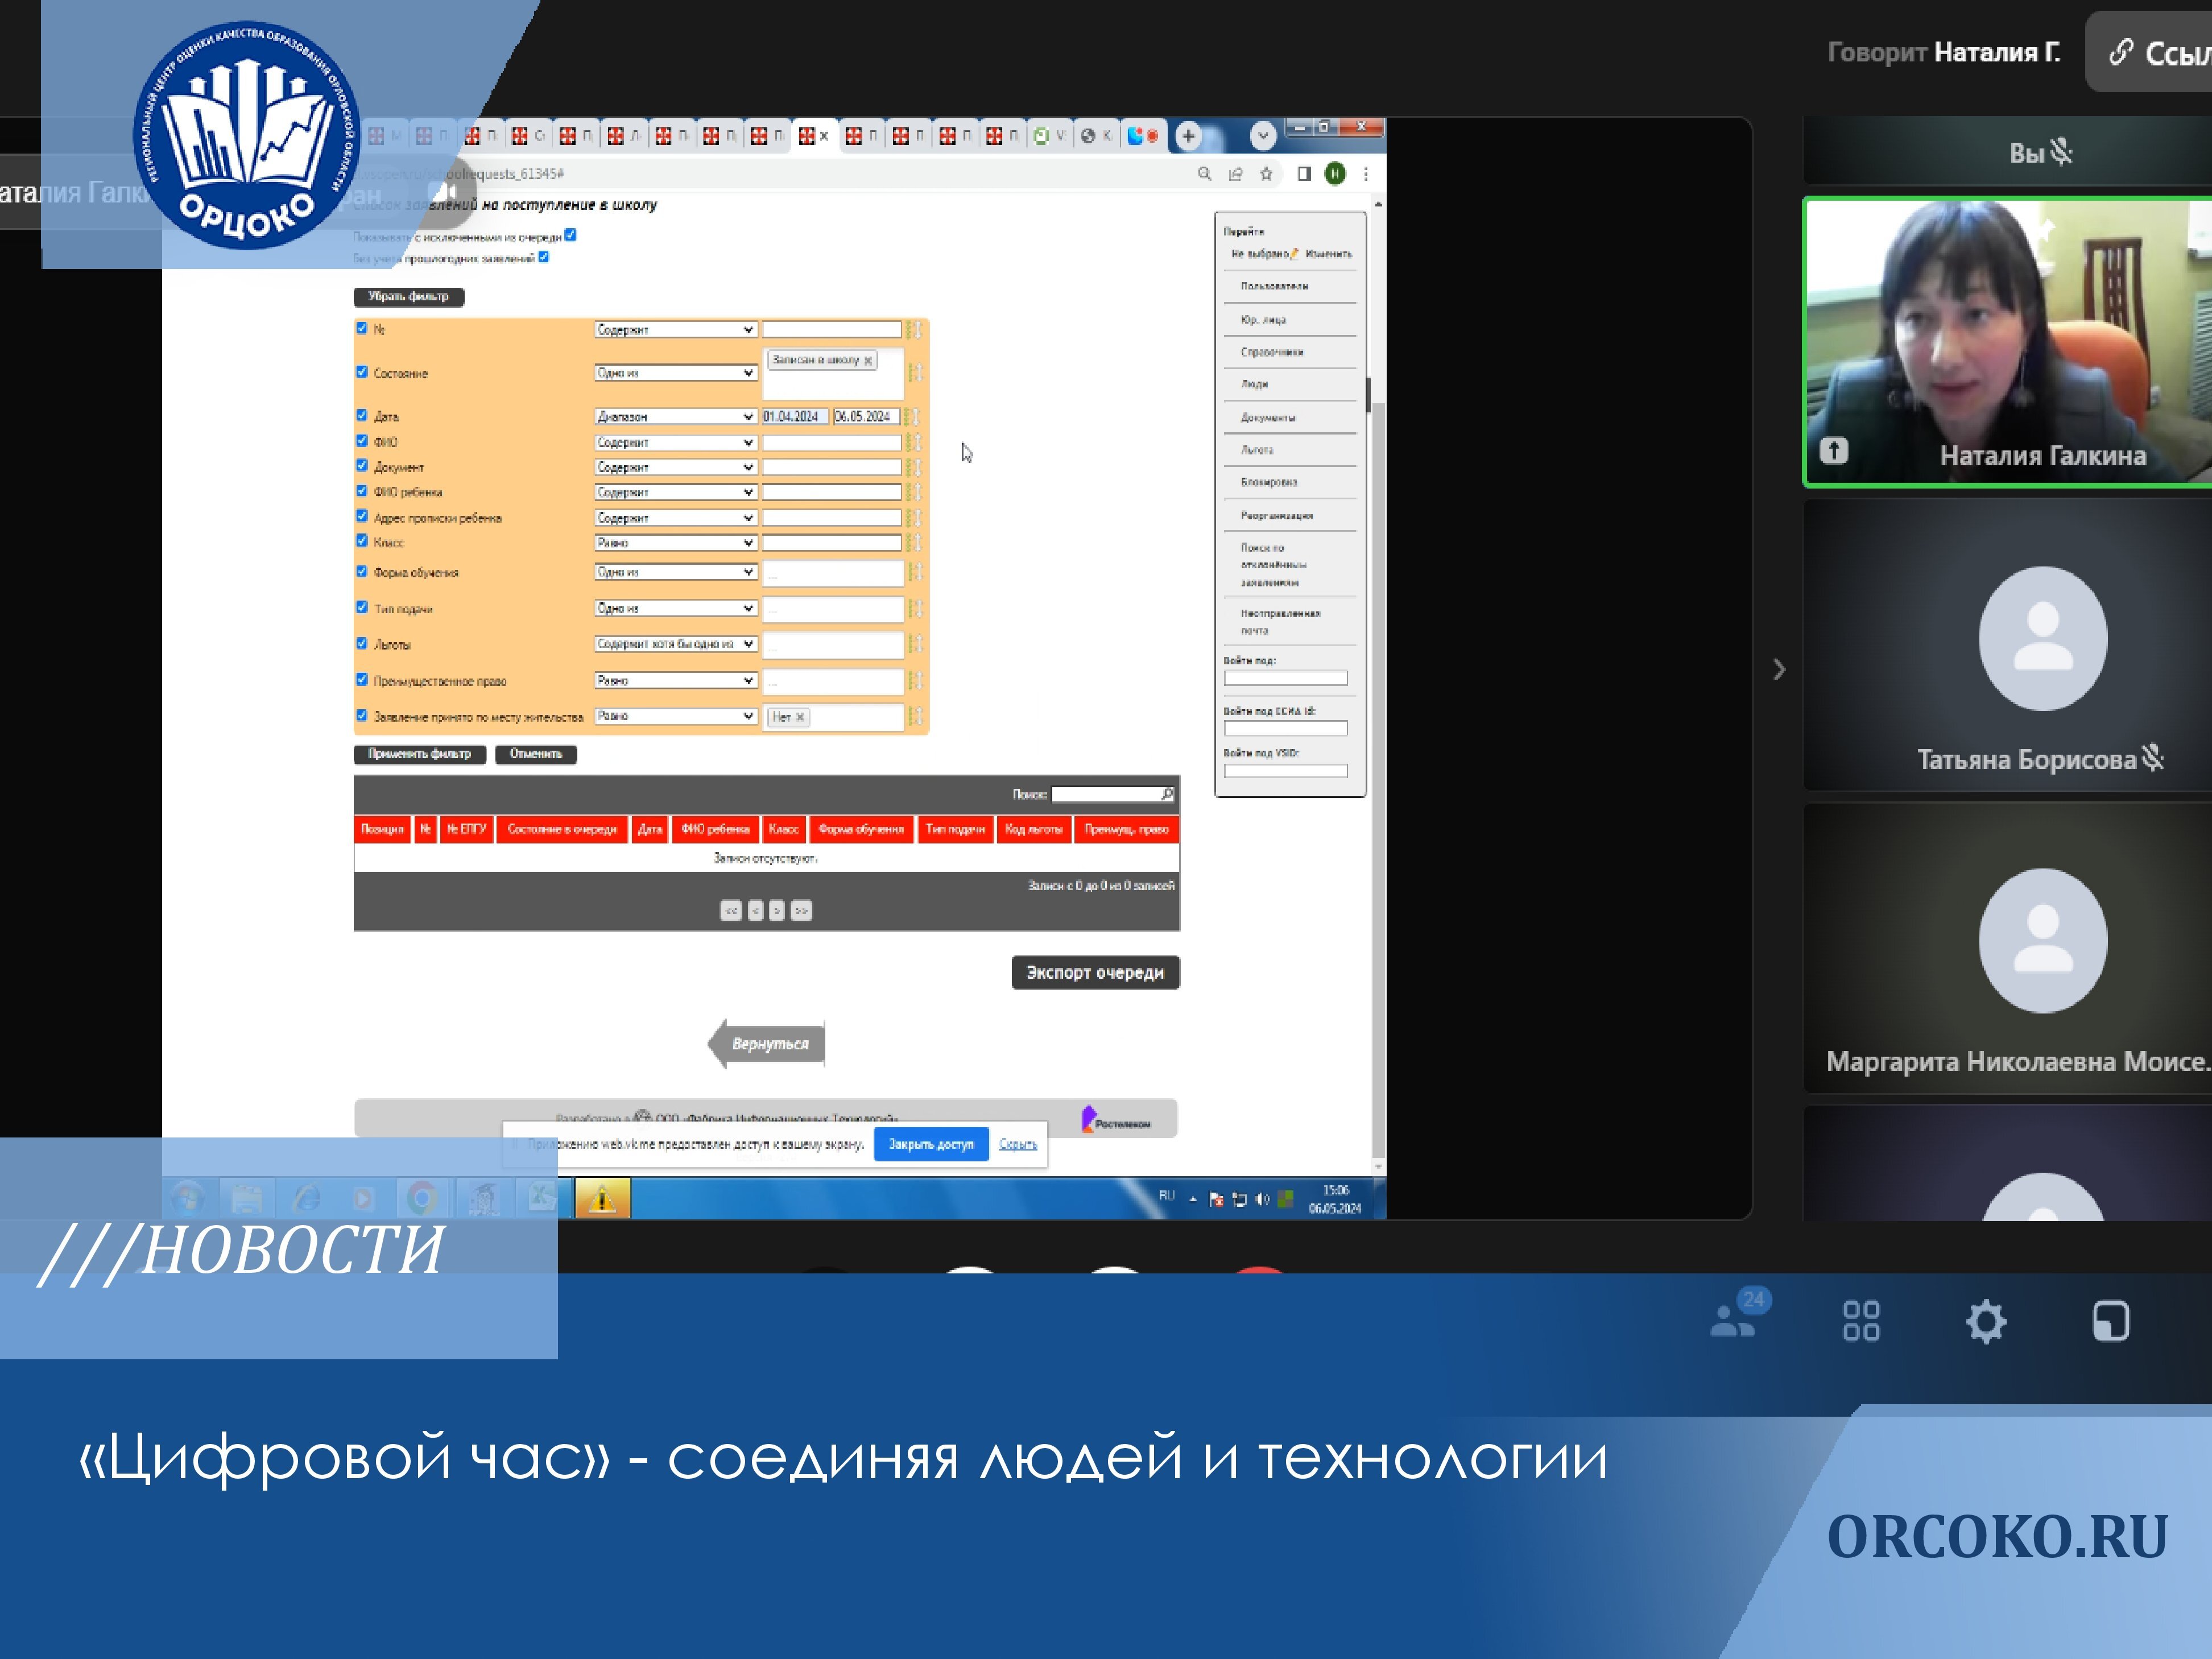Click the browser zoom magnifier icon

(x=1204, y=174)
